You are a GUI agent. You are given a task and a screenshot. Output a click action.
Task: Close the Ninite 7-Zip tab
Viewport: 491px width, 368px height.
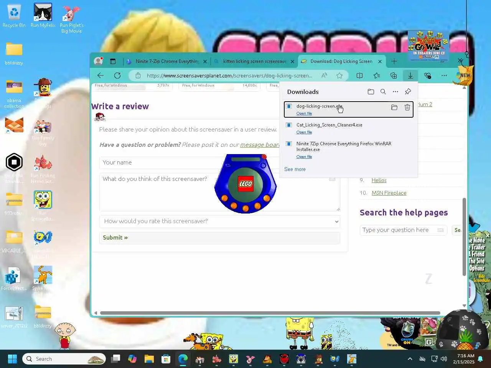[205, 61]
